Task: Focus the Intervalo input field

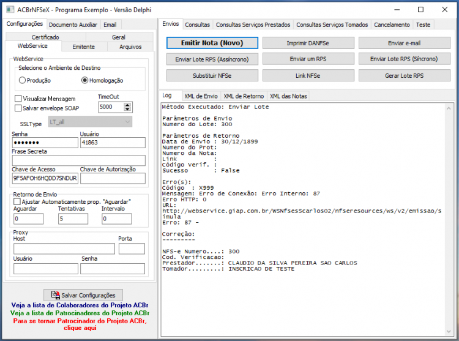Action: (117, 219)
